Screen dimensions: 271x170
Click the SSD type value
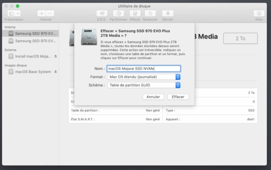tap(251, 110)
